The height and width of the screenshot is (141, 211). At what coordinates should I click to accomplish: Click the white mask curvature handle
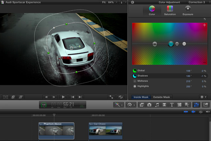[54, 28]
